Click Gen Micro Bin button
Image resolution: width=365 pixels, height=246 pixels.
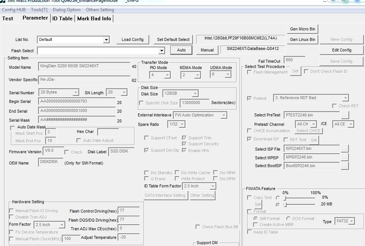[302, 29]
